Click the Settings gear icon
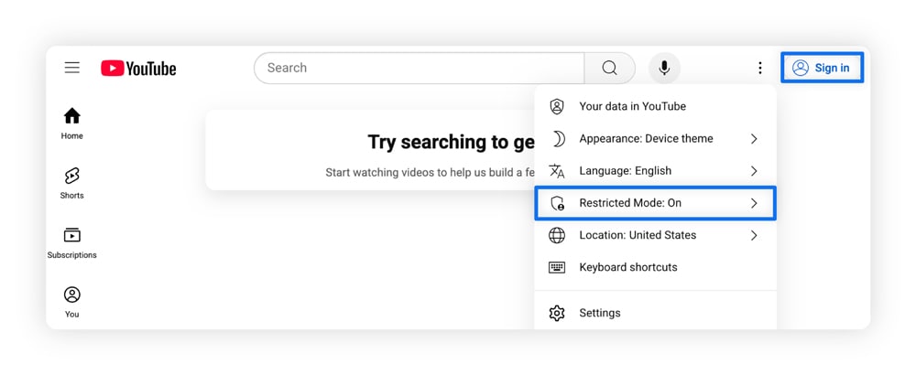This screenshot has width=916, height=375. pyautogui.click(x=557, y=313)
